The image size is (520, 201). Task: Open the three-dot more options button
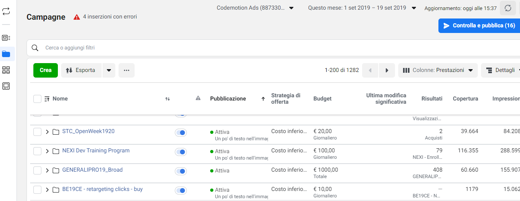coord(127,70)
